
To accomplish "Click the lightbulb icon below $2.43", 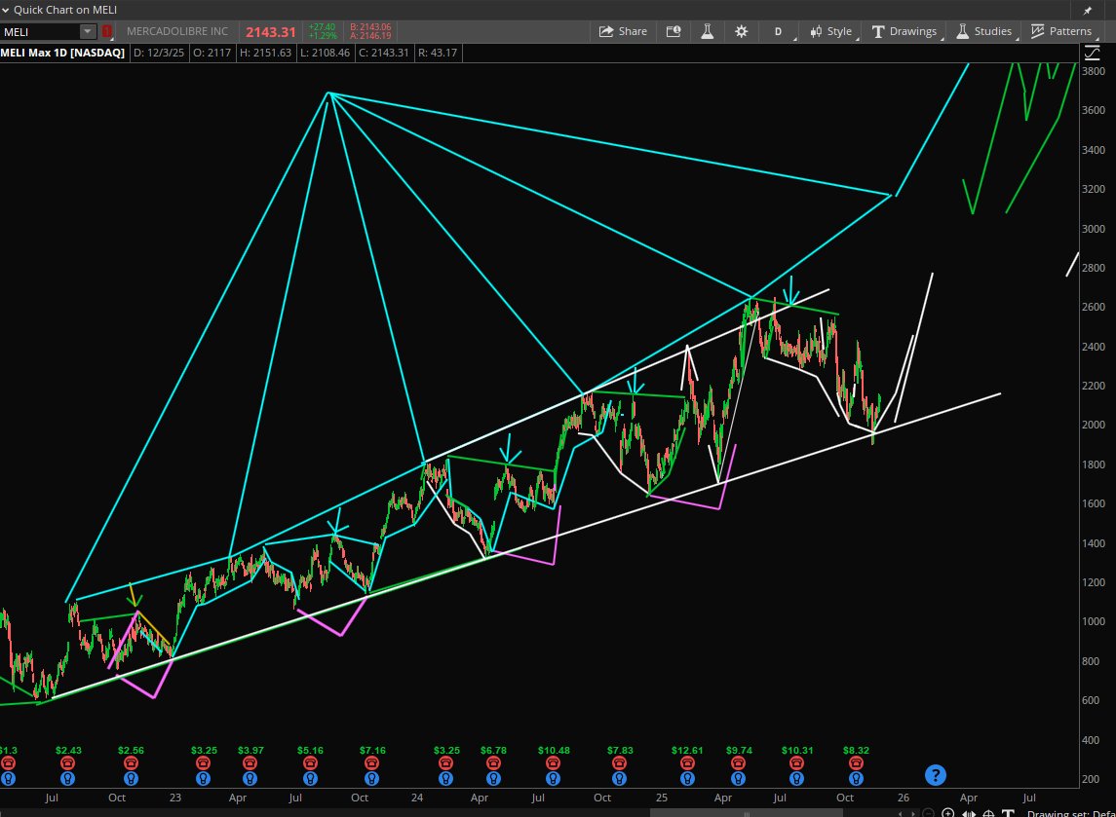I will click(67, 779).
